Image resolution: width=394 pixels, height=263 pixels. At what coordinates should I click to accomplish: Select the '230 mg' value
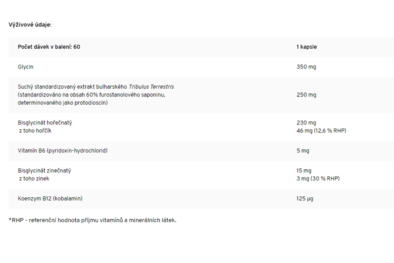click(x=306, y=123)
